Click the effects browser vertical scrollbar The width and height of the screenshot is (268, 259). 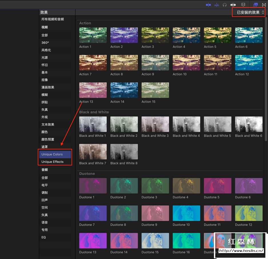266,79
